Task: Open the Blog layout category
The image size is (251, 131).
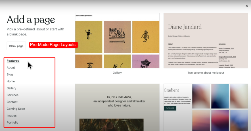Action: tap(10, 74)
